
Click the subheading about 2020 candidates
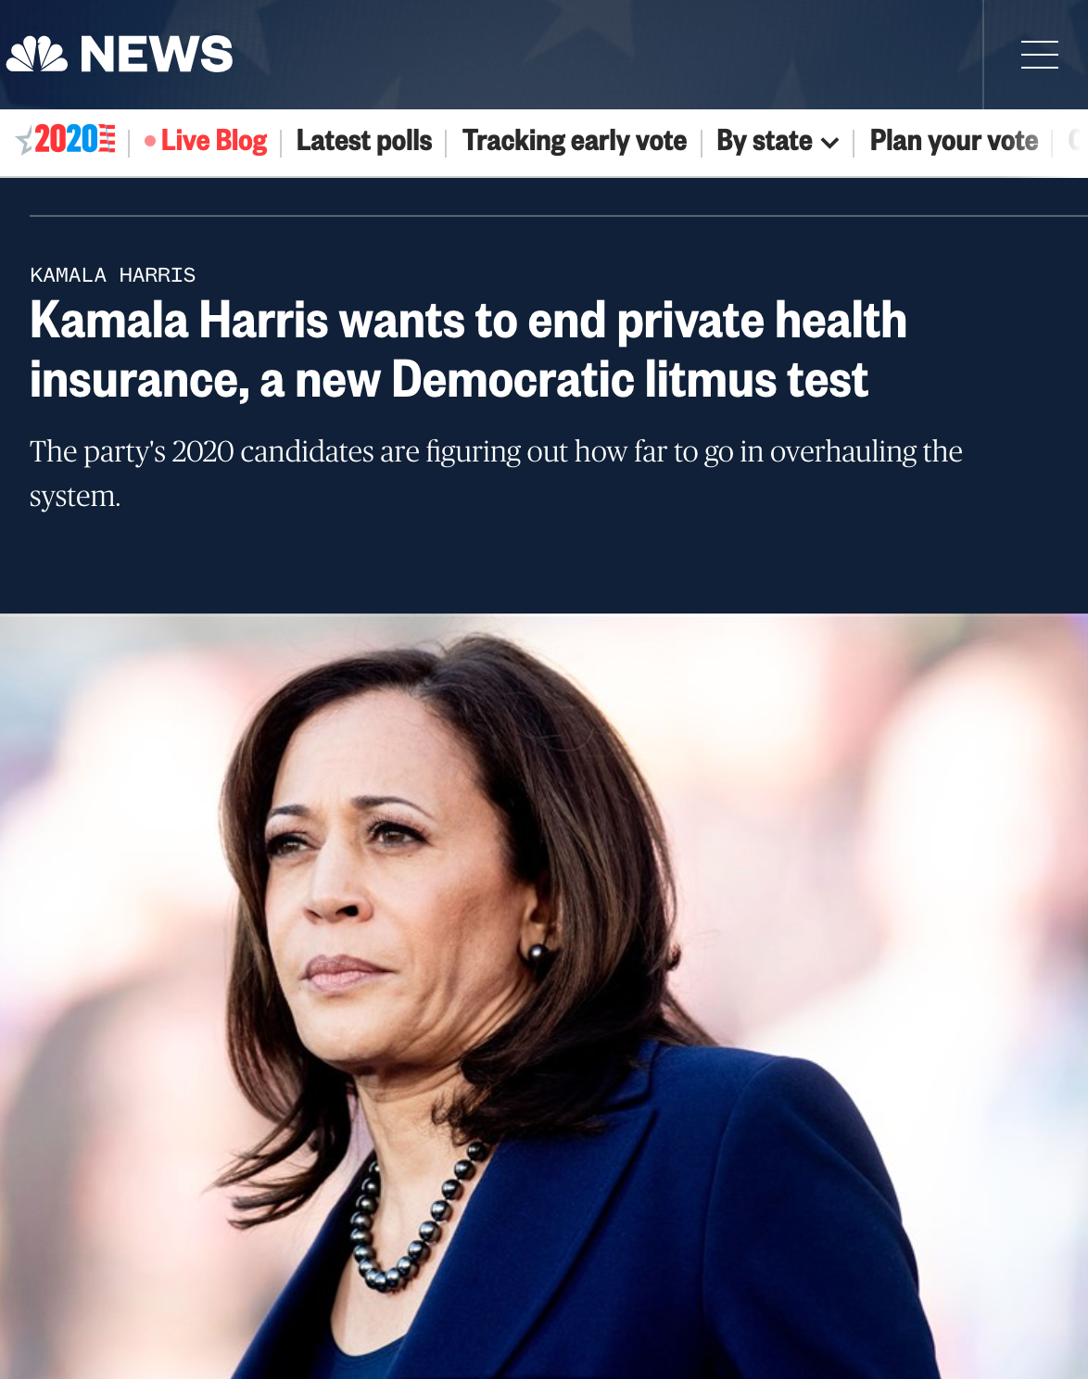pos(496,473)
